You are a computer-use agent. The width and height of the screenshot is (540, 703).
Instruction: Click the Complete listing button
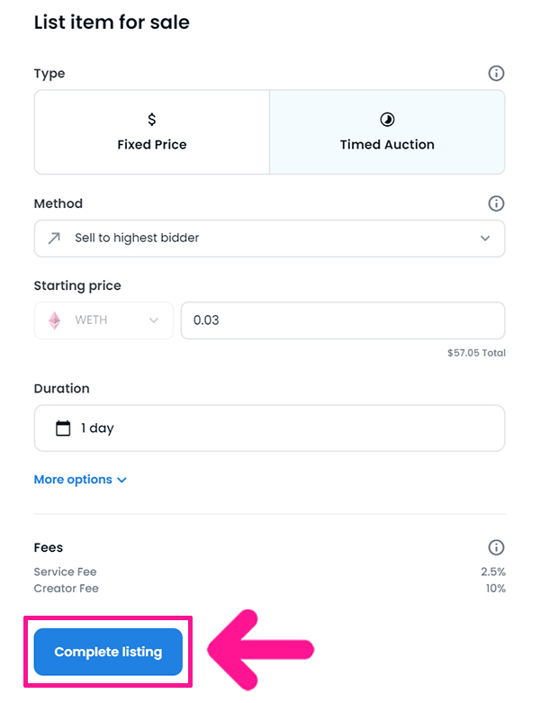[x=108, y=652]
